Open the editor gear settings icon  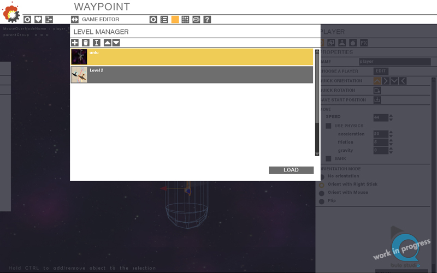(x=153, y=20)
